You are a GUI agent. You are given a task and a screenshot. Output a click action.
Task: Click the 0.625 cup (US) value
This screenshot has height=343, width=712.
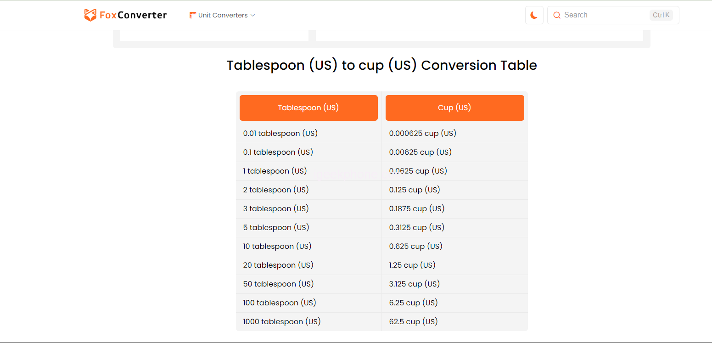415,247
